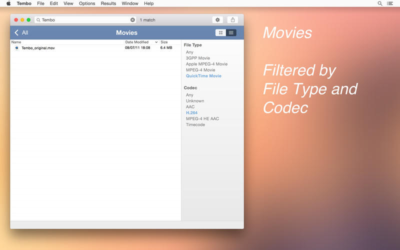Open the Results menu
400x250 pixels.
[108, 3]
